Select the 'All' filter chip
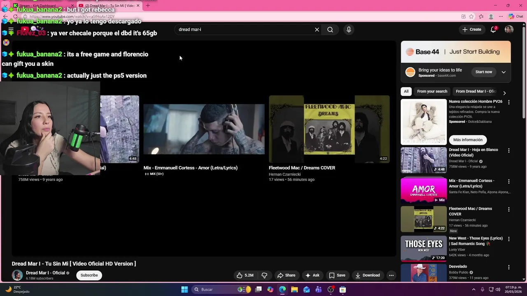This screenshot has height=296, width=527. [406, 91]
